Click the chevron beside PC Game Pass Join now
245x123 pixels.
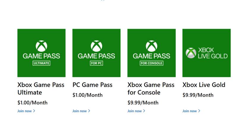pyautogui.click(x=89, y=111)
